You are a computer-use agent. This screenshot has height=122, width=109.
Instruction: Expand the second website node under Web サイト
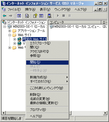tap(15, 43)
